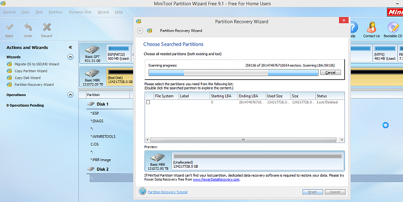Click the Discard X icon
This screenshot has height=202, width=403.
coord(47,27)
